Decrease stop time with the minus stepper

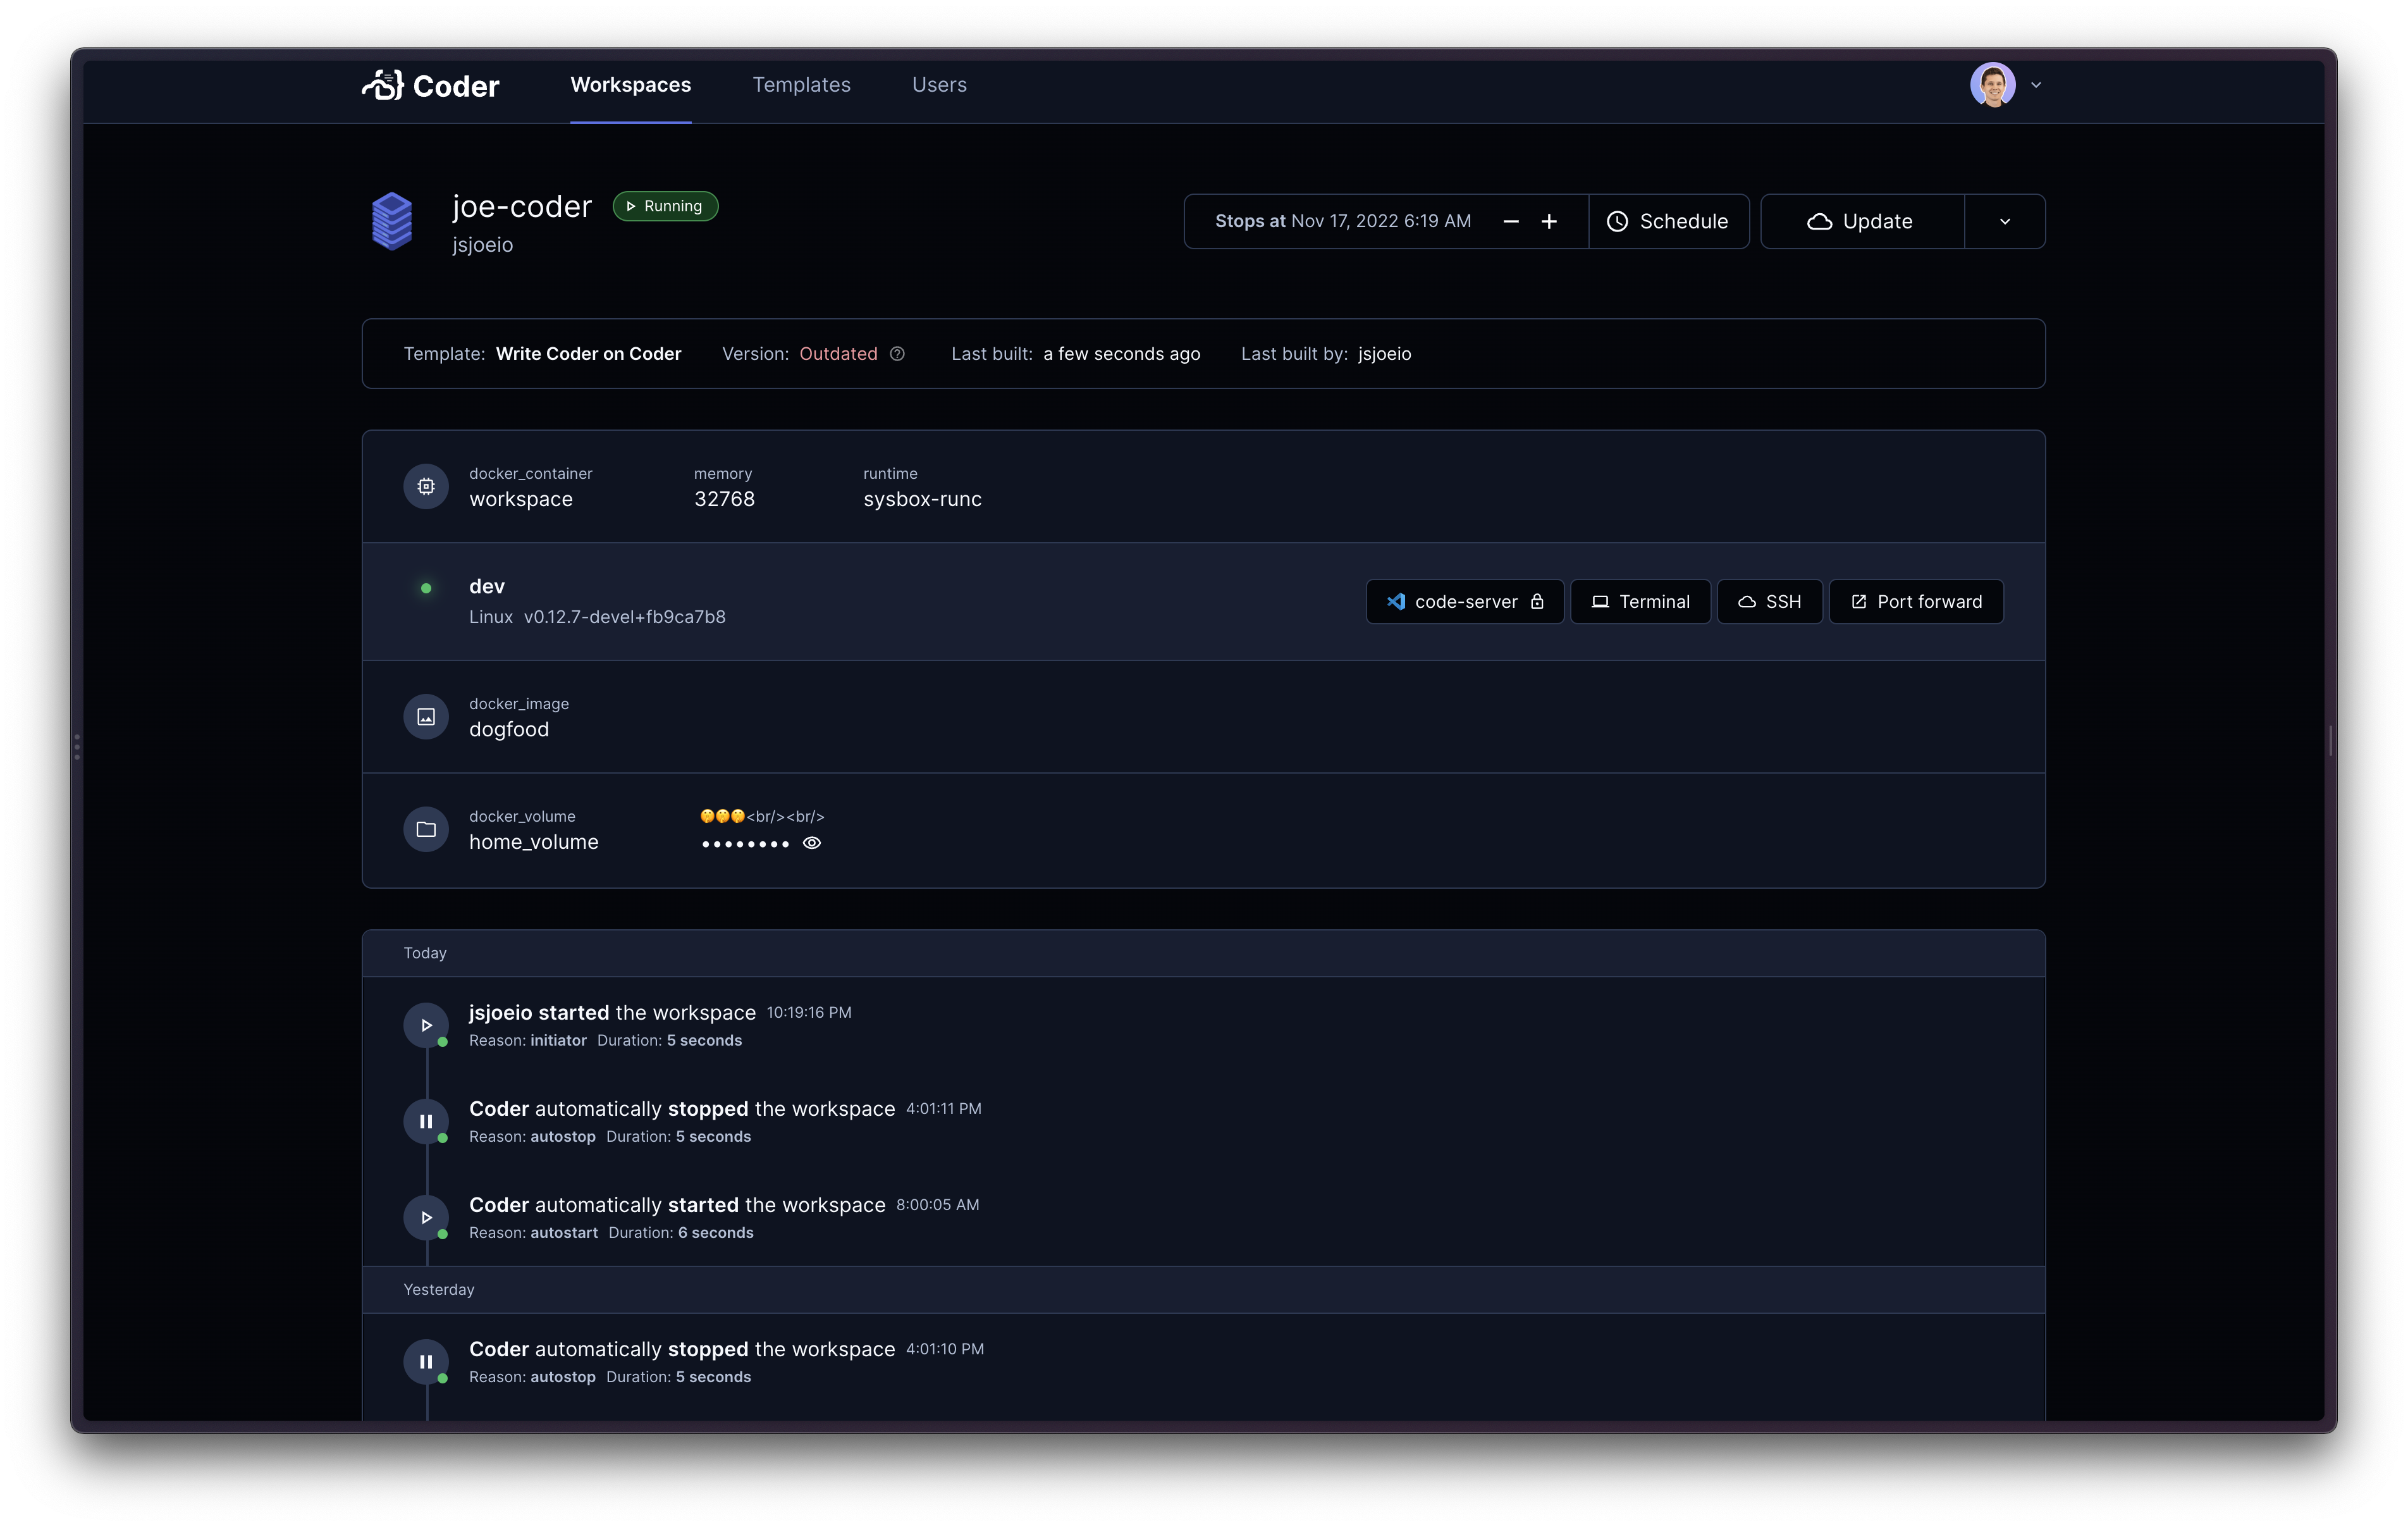[1510, 221]
